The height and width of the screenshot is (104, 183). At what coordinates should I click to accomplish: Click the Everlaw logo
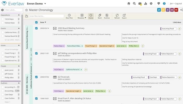13,4
